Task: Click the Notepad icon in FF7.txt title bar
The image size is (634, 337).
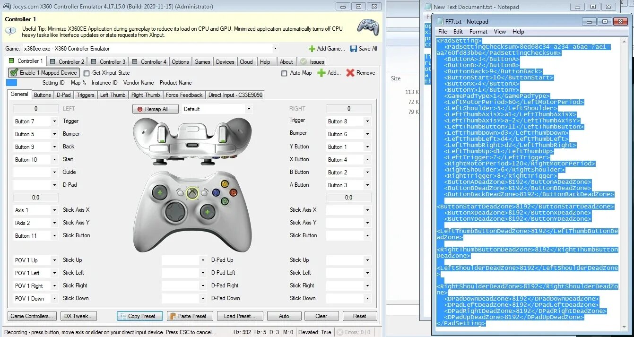Action: [x=441, y=22]
